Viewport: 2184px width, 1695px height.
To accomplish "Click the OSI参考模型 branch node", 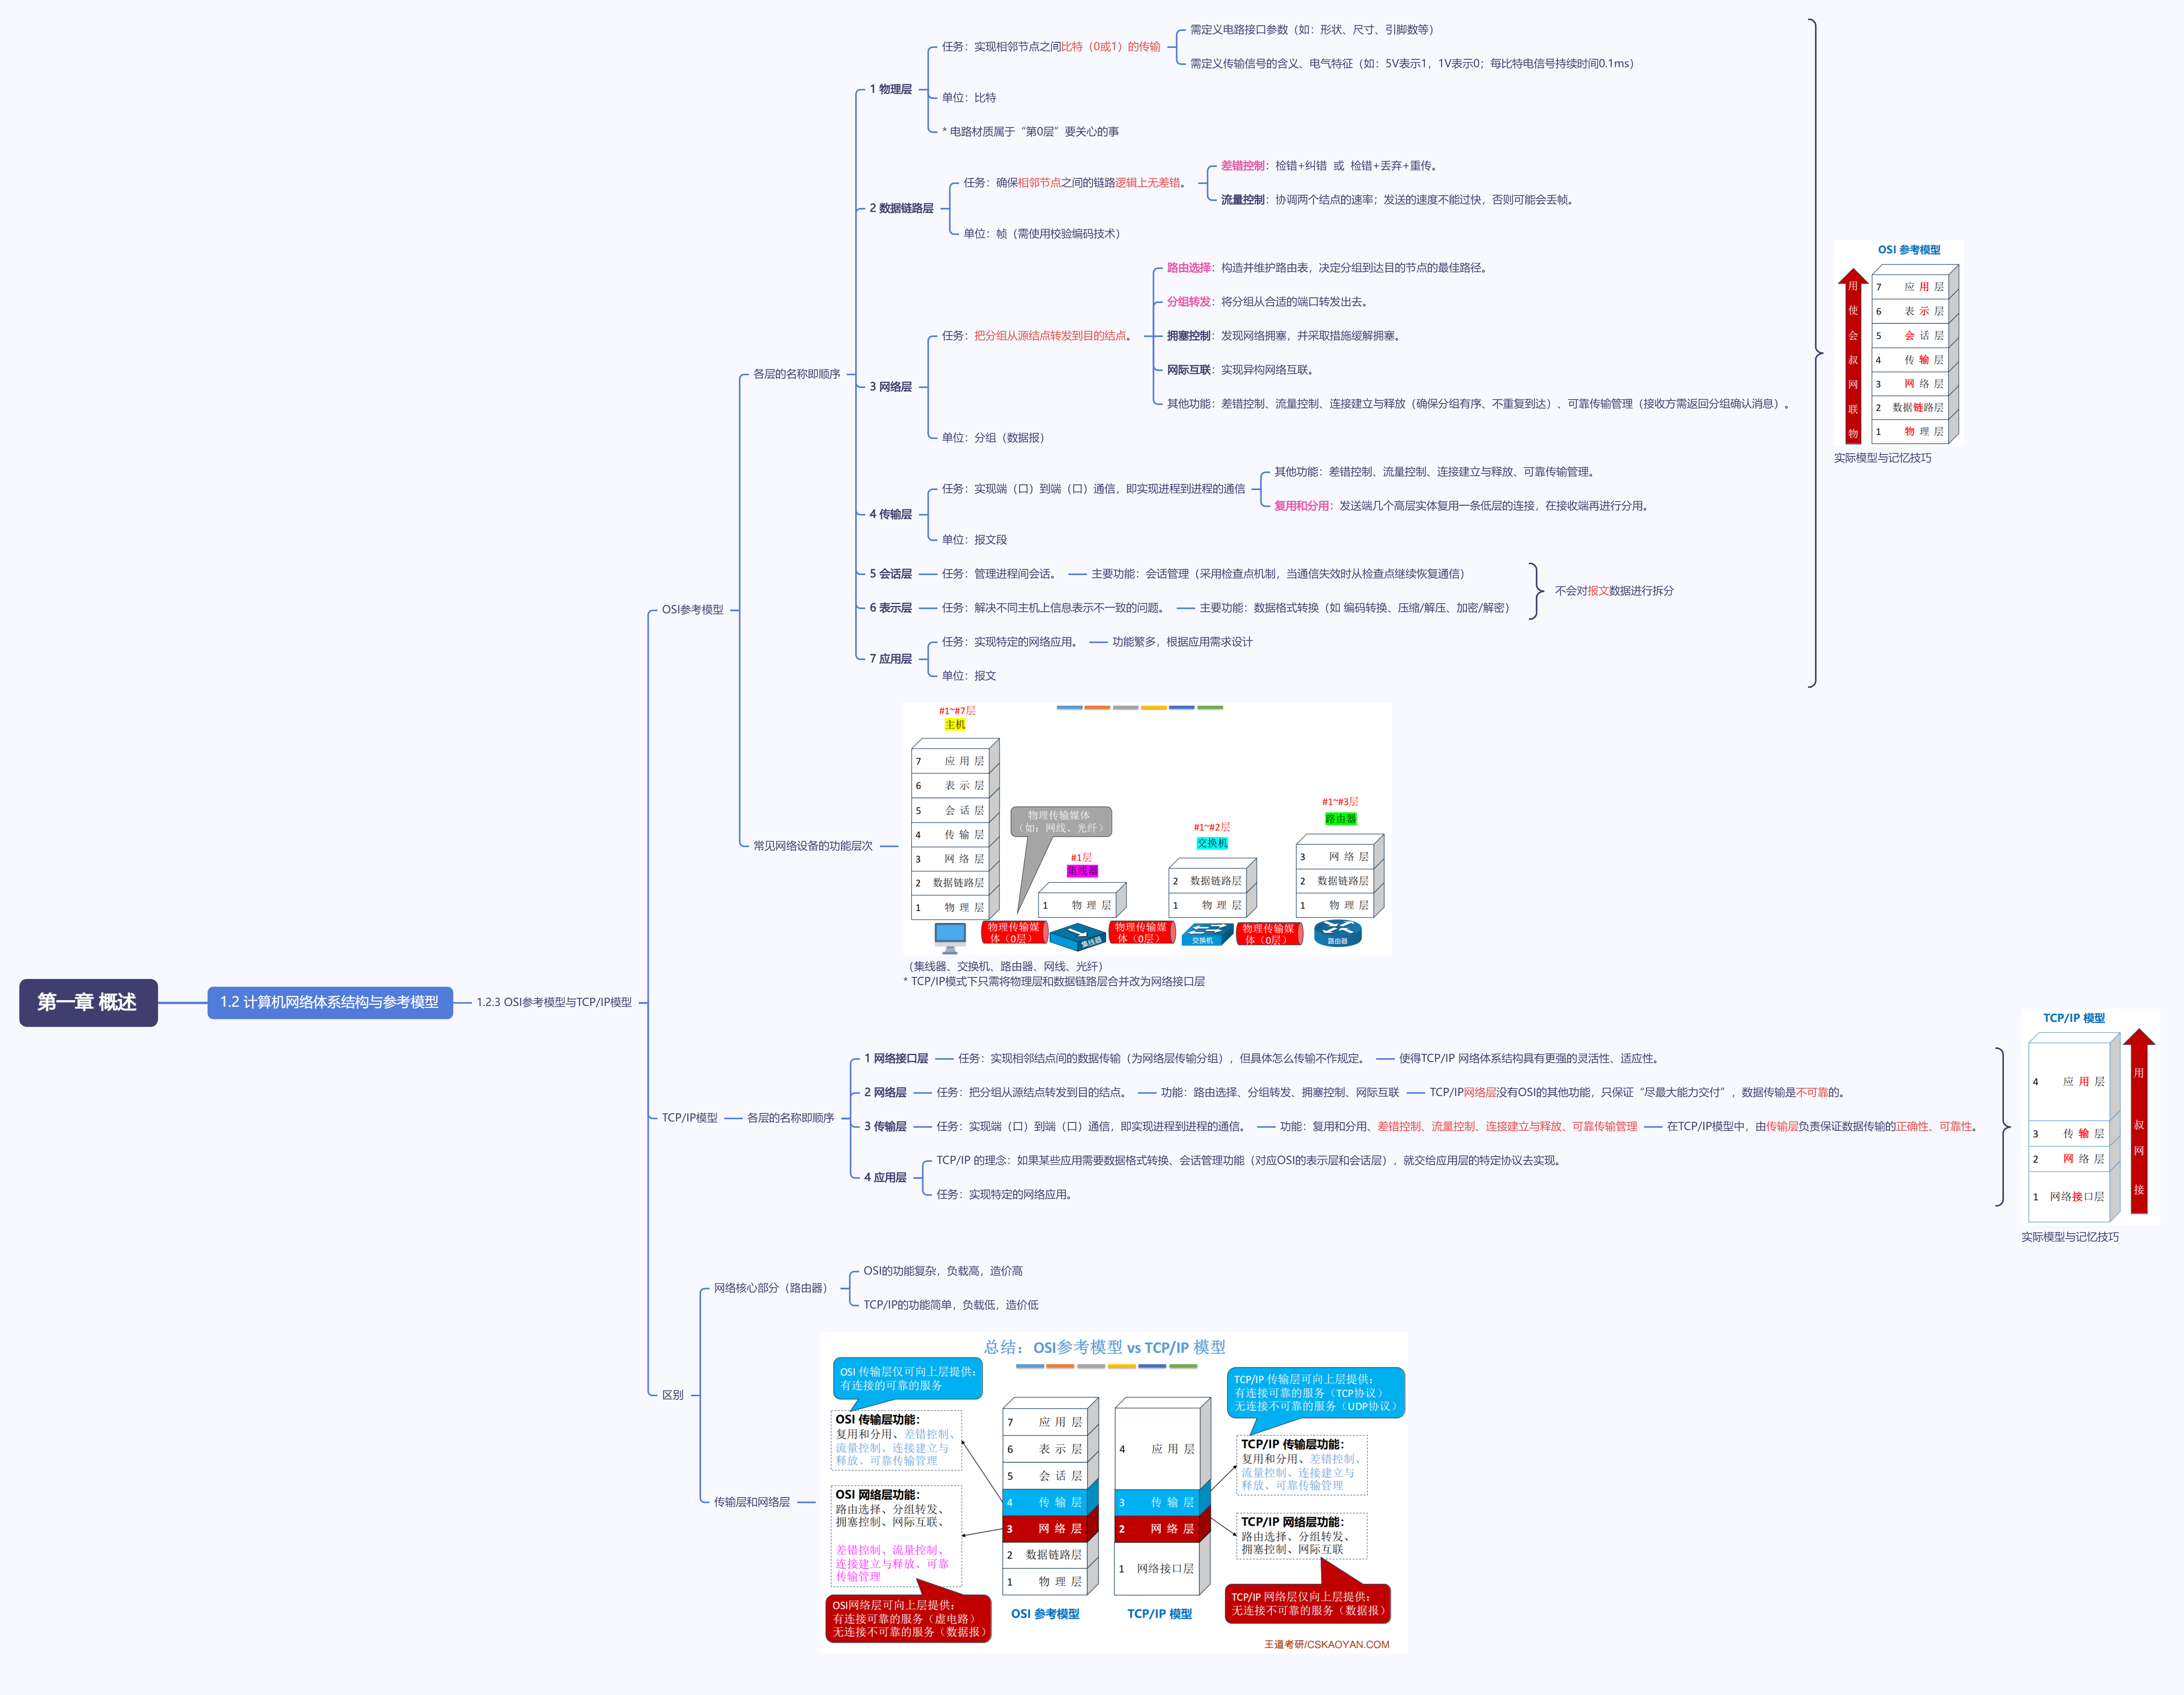I will coord(692,610).
